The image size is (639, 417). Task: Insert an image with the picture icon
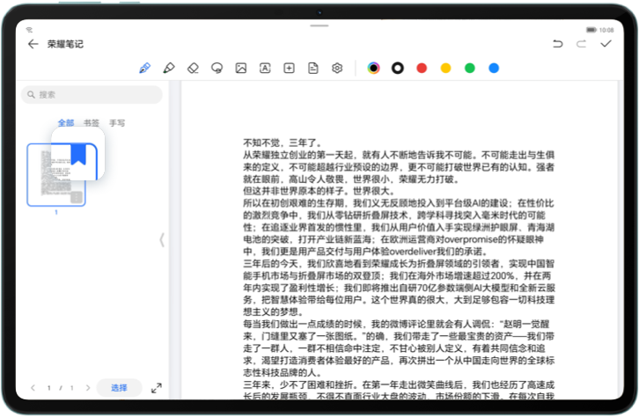(241, 68)
